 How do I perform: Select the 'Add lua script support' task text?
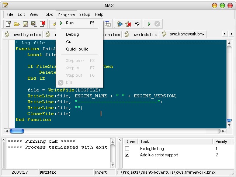point(159,155)
